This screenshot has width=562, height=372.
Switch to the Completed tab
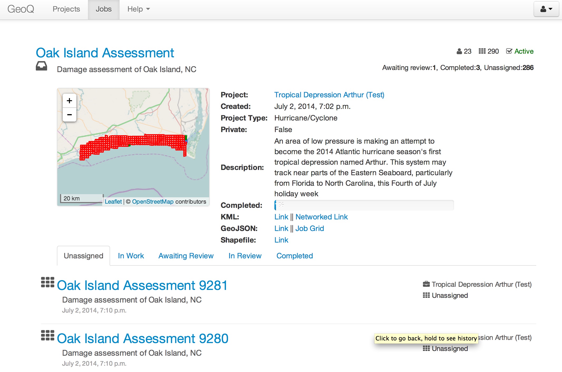[294, 255]
